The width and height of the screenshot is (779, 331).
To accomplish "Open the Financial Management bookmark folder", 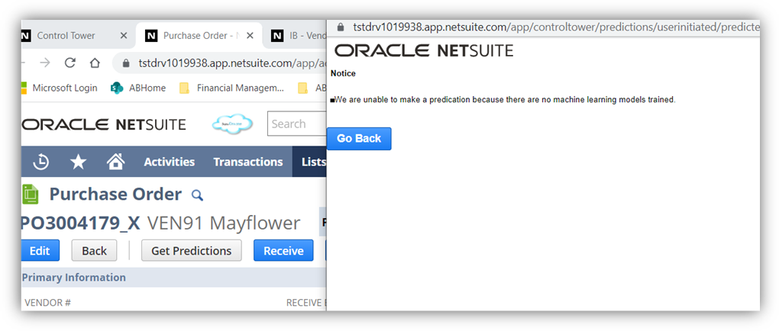I will [232, 88].
